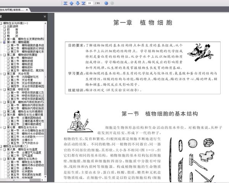Jump to the first page icon
Viewport: 229px width, 183px height.
(65, 3)
